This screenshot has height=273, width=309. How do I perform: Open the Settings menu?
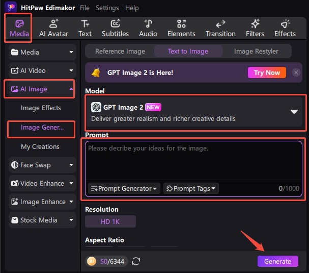click(x=107, y=8)
